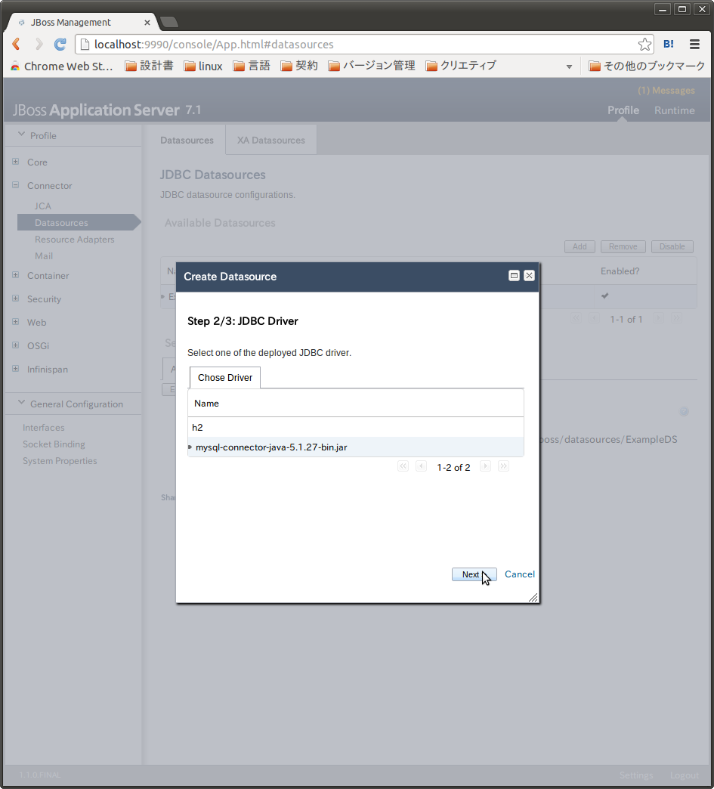
Task: Open Settings in the footer
Action: click(636, 775)
